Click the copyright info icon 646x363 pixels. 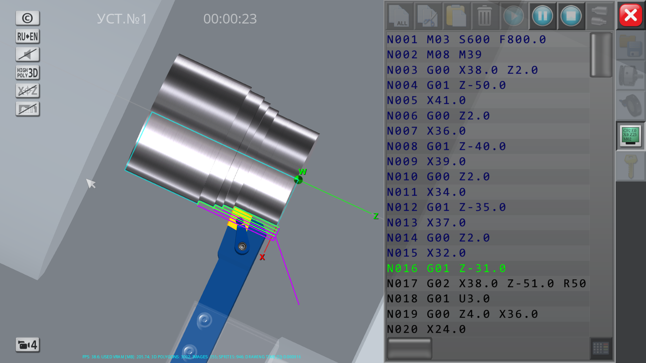(28, 18)
